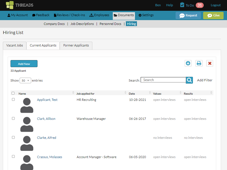Click the 33 Applicant count text
The width and height of the screenshot is (227, 170).
18,71
